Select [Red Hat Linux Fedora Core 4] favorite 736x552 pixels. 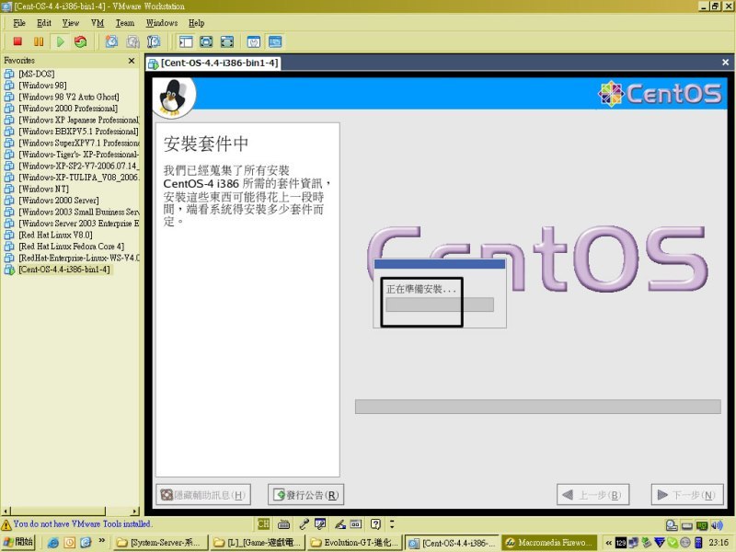pos(72,247)
